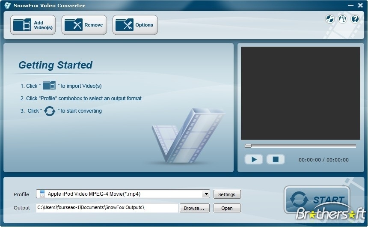This screenshot has width=368, height=227.
Task: Click the users/community icon at top right
Action: 342,19
